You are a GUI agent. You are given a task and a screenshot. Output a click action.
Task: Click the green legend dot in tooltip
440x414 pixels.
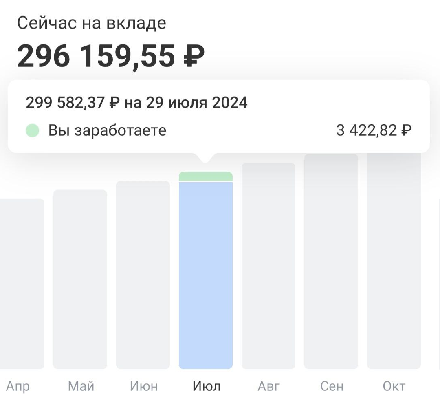(x=32, y=131)
